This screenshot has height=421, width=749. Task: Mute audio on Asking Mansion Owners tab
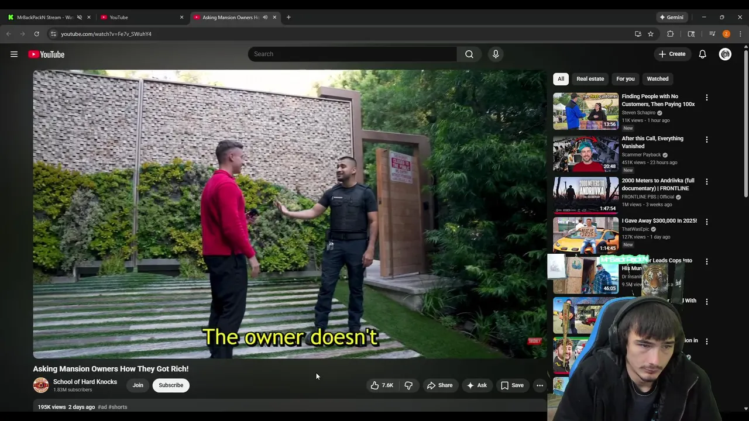265,17
